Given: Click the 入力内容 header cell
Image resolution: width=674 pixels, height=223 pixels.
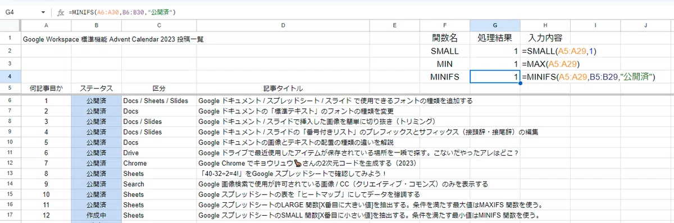Looking at the screenshot, I should tap(545, 38).
